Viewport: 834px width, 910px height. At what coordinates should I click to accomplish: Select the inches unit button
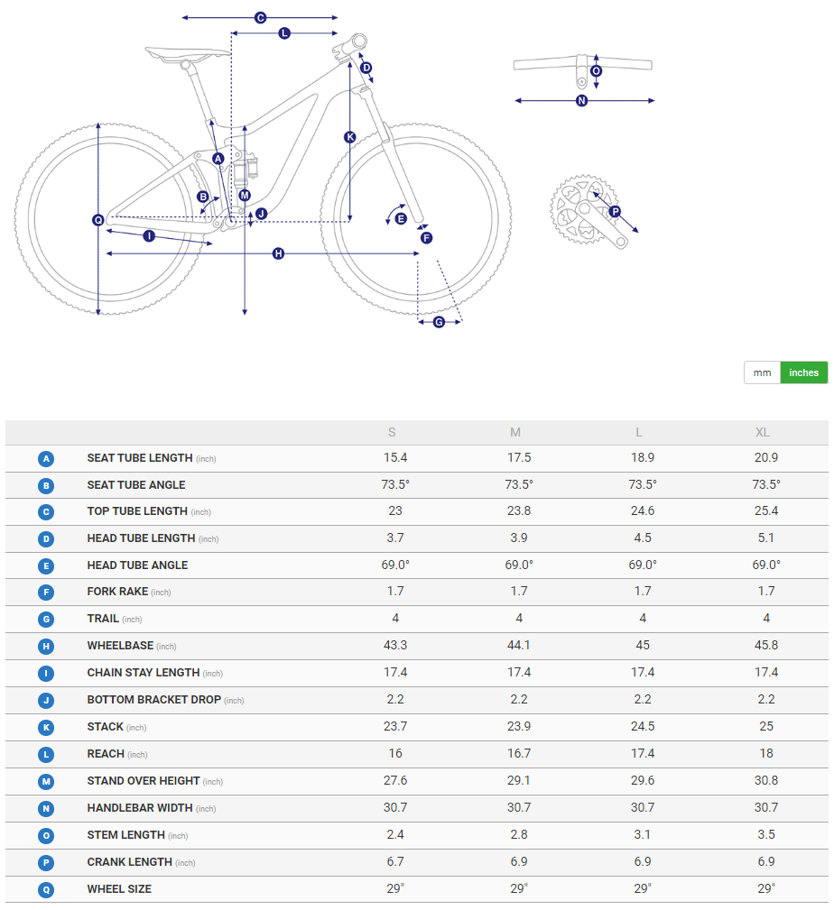(803, 372)
